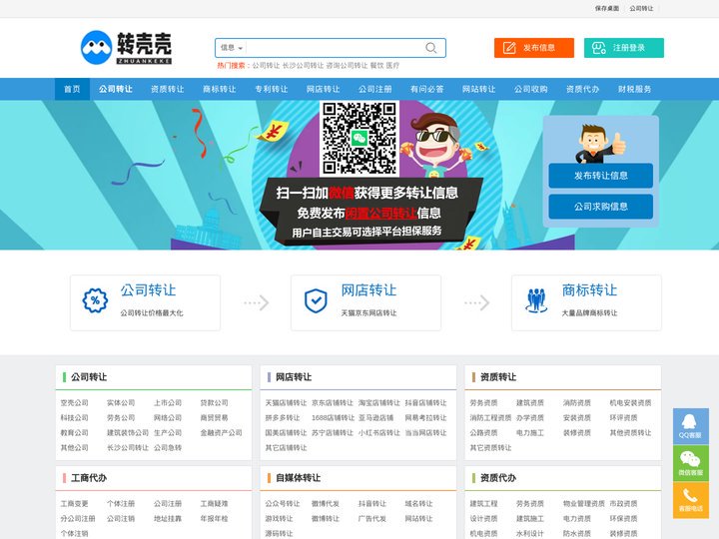Focus the search text input box
The image size is (719, 539).
click(x=335, y=48)
